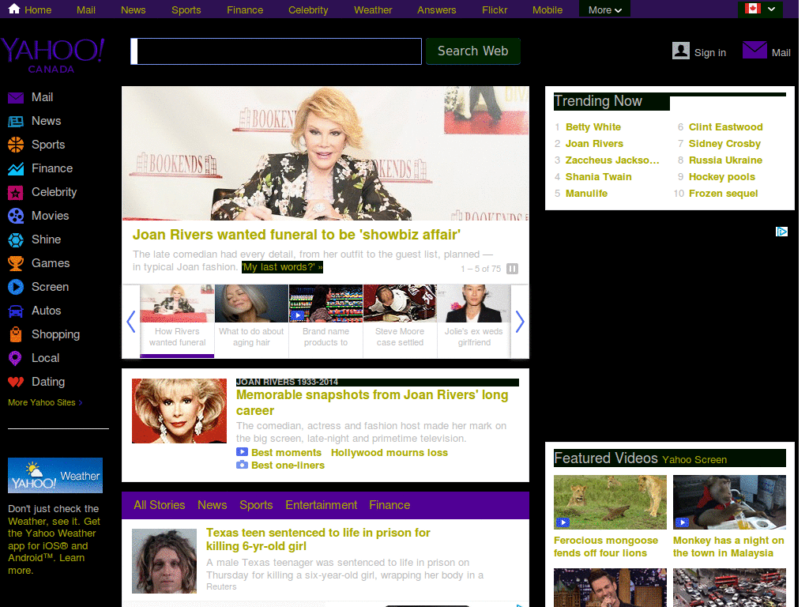The height and width of the screenshot is (607, 809).
Task: Open Hollywood mourns loss link
Action: coord(389,453)
